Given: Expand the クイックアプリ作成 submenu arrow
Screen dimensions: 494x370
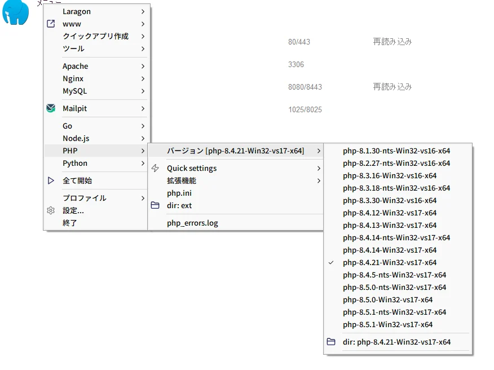Looking at the screenshot, I should (143, 36).
